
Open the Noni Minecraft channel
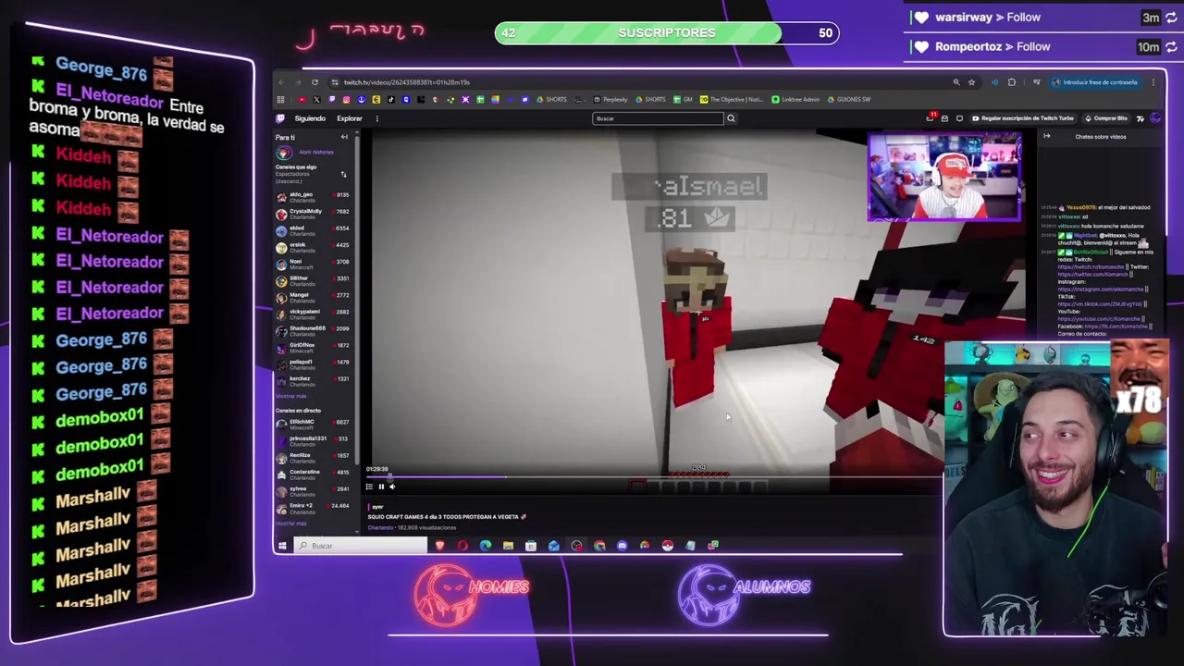click(x=313, y=264)
